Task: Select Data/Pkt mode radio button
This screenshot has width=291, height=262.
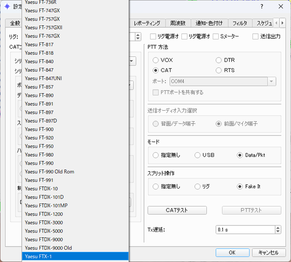Action: tap(240, 155)
